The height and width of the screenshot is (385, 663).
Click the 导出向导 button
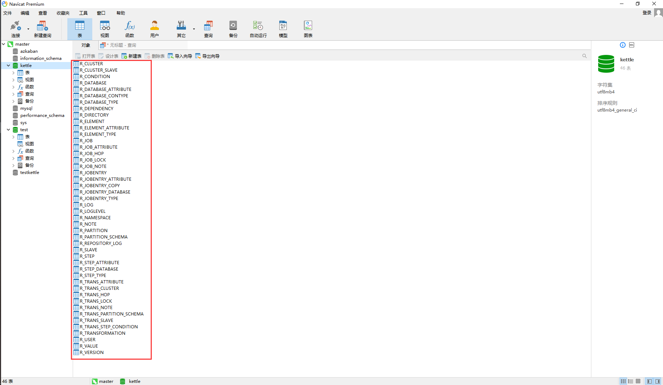pyautogui.click(x=207, y=56)
